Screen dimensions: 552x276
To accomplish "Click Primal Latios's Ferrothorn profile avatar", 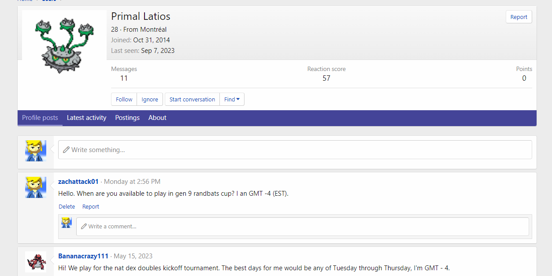I will click(x=64, y=45).
